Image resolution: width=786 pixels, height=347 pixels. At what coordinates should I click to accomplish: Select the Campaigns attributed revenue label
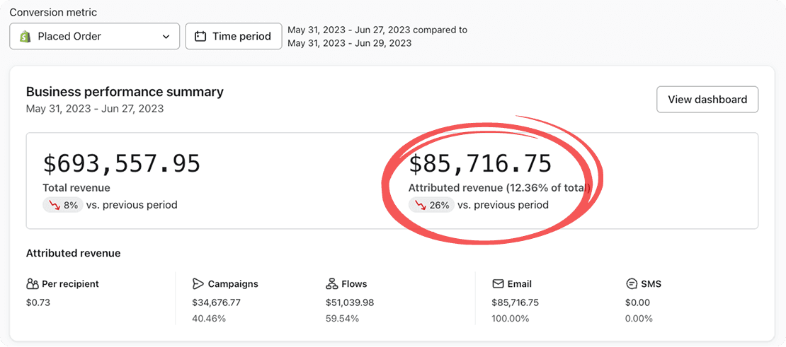coord(232,284)
